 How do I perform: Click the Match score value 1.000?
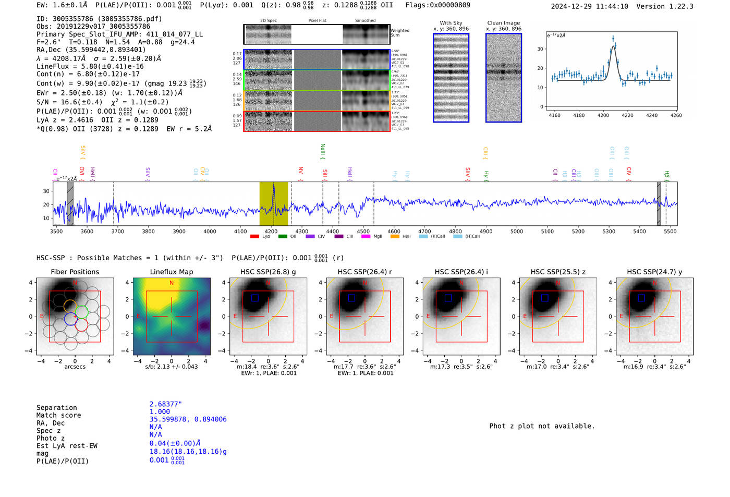[x=160, y=411]
